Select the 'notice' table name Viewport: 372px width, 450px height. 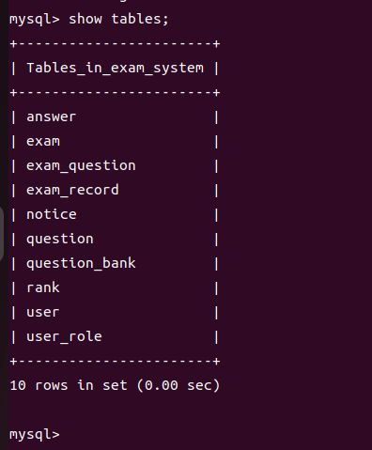pos(52,214)
